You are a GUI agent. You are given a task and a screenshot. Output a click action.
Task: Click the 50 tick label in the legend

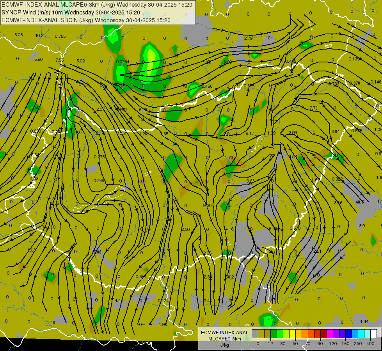click(295, 344)
